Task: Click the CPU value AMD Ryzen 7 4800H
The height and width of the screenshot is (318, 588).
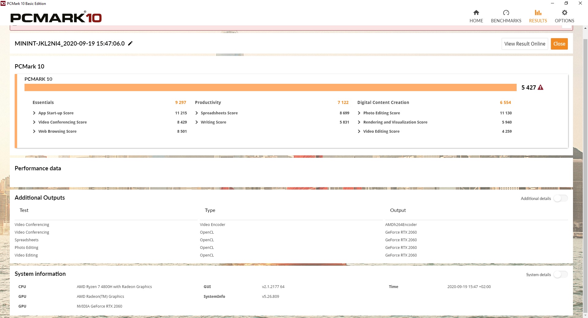Action: coord(114,287)
